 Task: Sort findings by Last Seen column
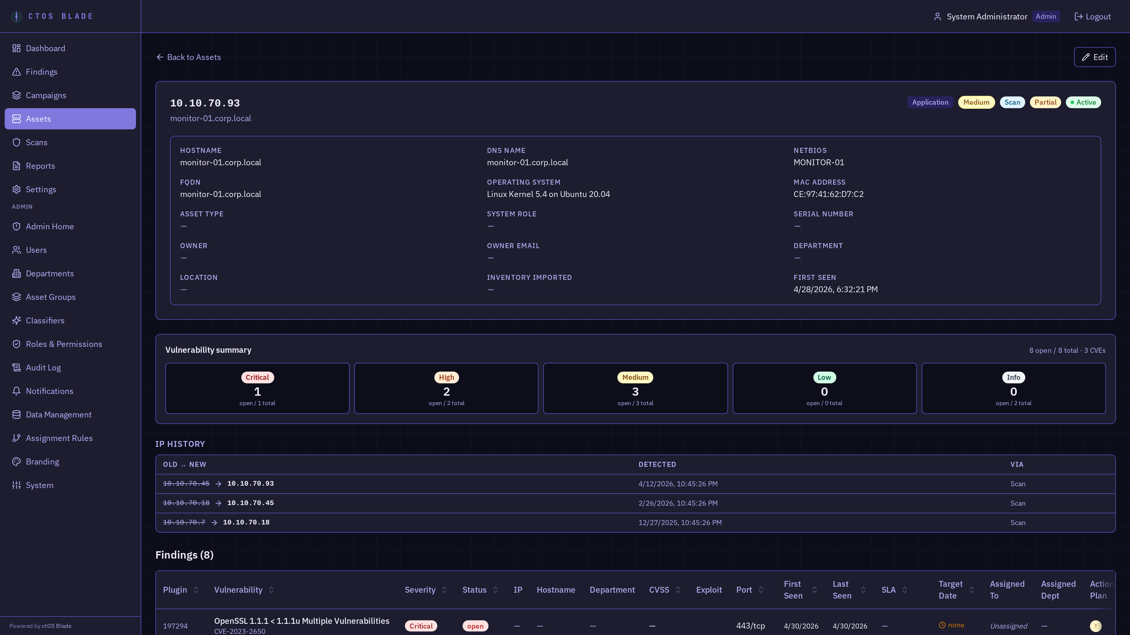863,590
